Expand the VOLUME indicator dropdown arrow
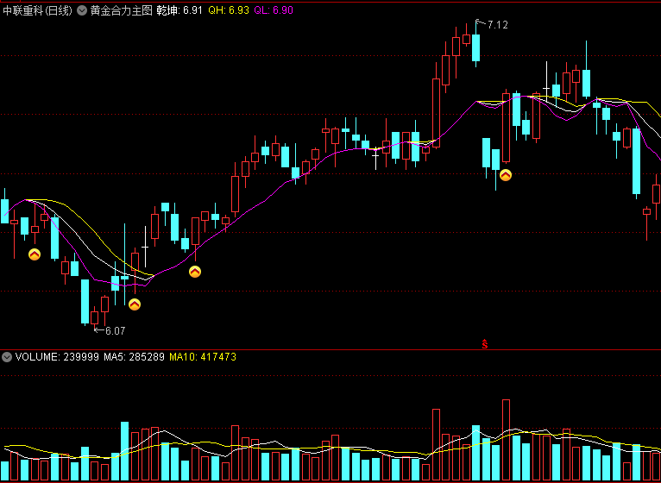Viewport: 661px width, 483px height. (7, 357)
